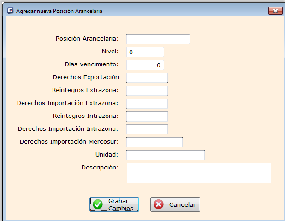The height and width of the screenshot is (221, 285).
Task: Select the Días vencimiento numeric field
Action: (x=145, y=65)
